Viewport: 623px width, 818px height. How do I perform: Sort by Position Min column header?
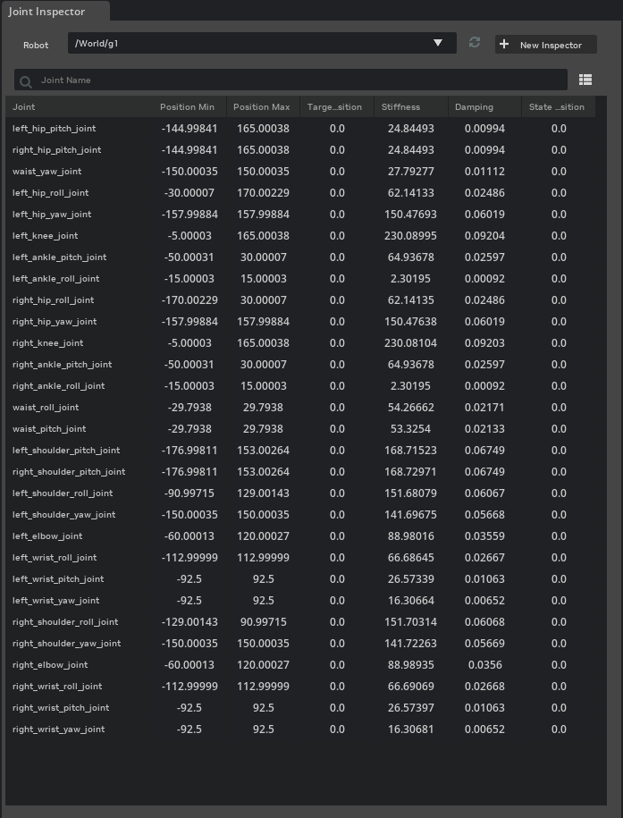(189, 107)
